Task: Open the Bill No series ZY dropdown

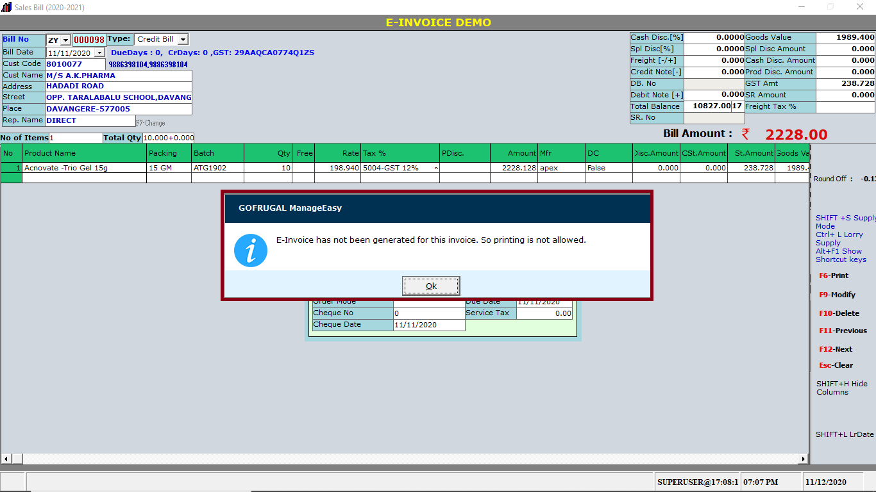Action: [x=65, y=40]
